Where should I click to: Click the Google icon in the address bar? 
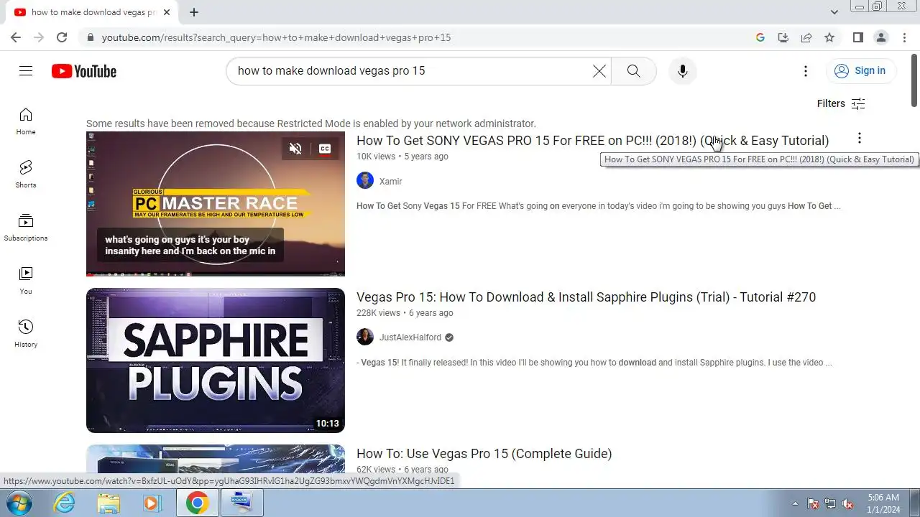tap(760, 37)
